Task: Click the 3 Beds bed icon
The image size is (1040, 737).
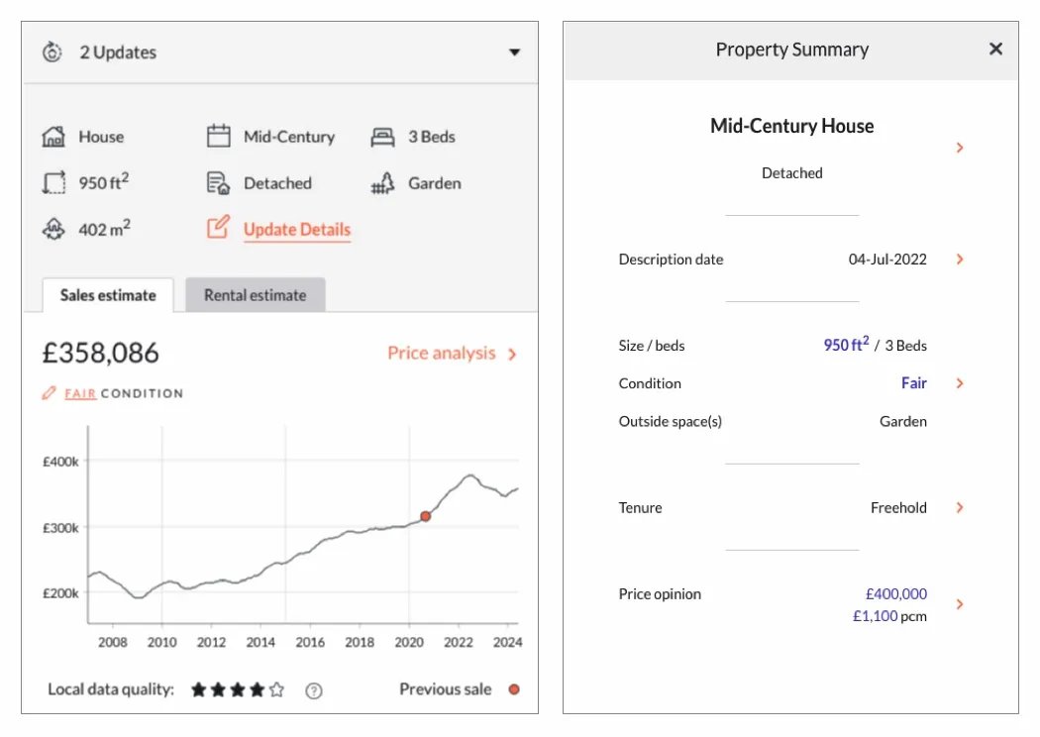Action: [382, 137]
